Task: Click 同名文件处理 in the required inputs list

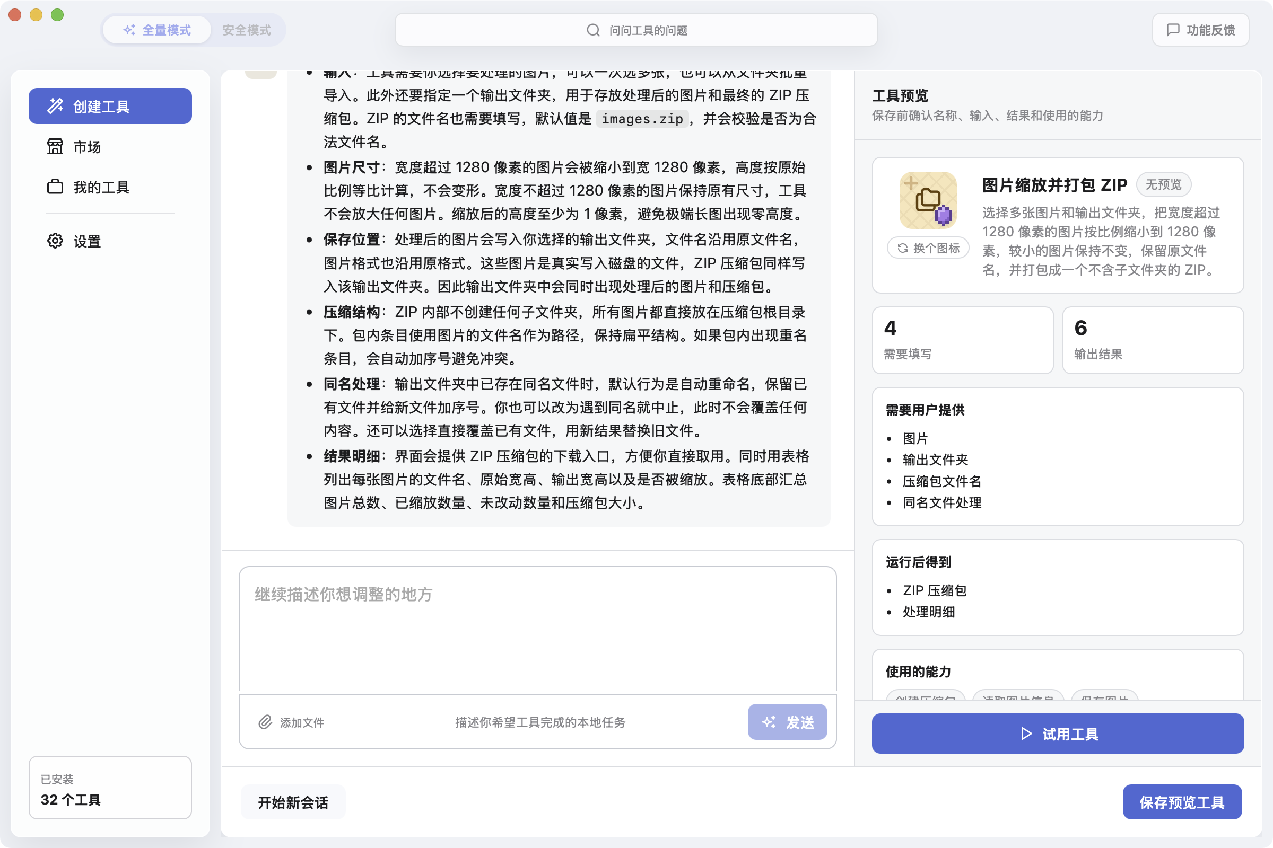Action: pos(942,502)
